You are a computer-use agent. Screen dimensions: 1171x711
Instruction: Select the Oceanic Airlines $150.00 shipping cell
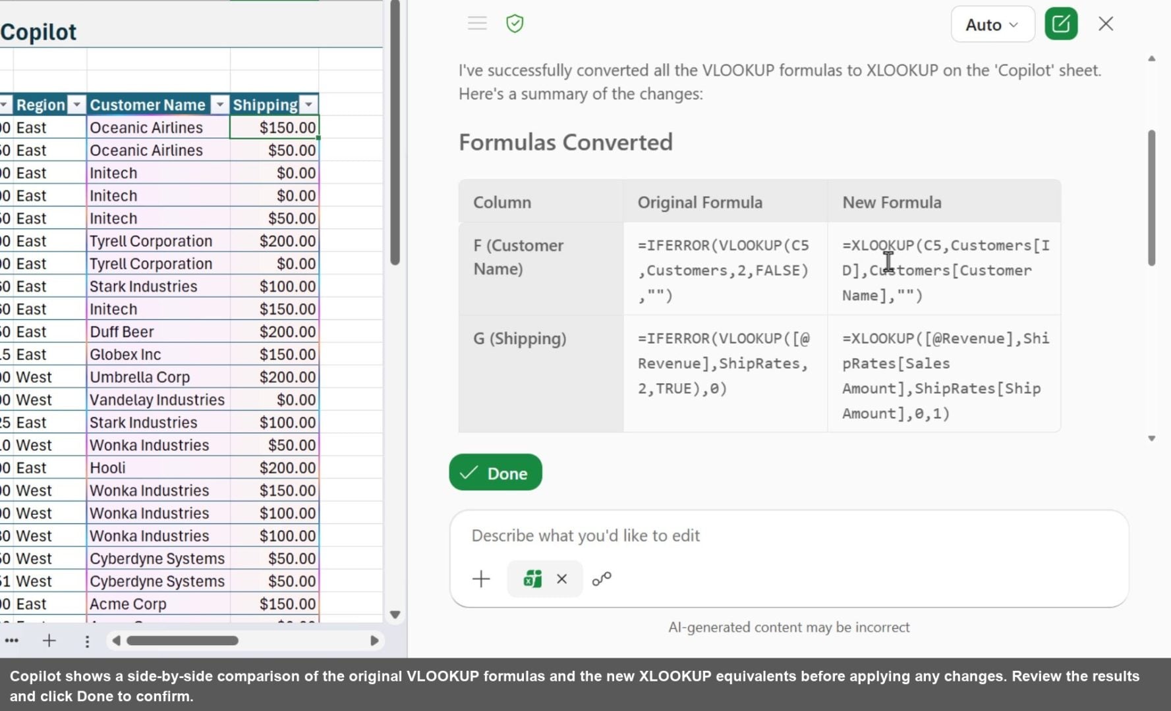274,127
